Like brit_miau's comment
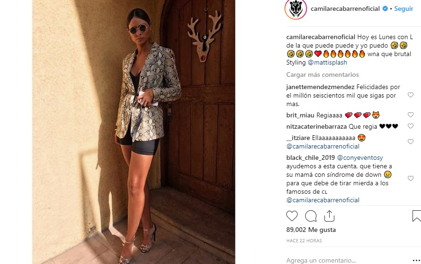This screenshot has width=421, height=264. (411, 115)
